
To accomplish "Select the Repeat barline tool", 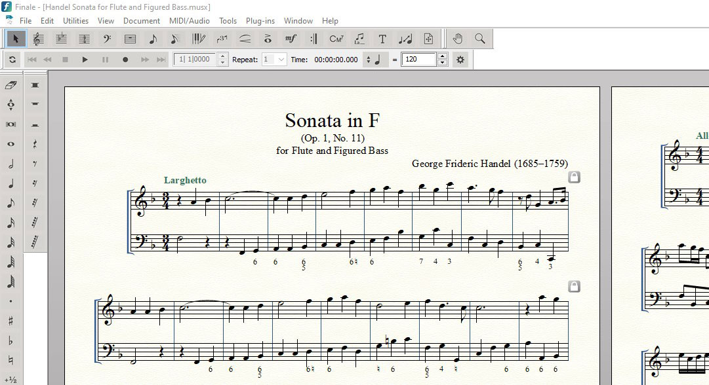I will point(314,39).
